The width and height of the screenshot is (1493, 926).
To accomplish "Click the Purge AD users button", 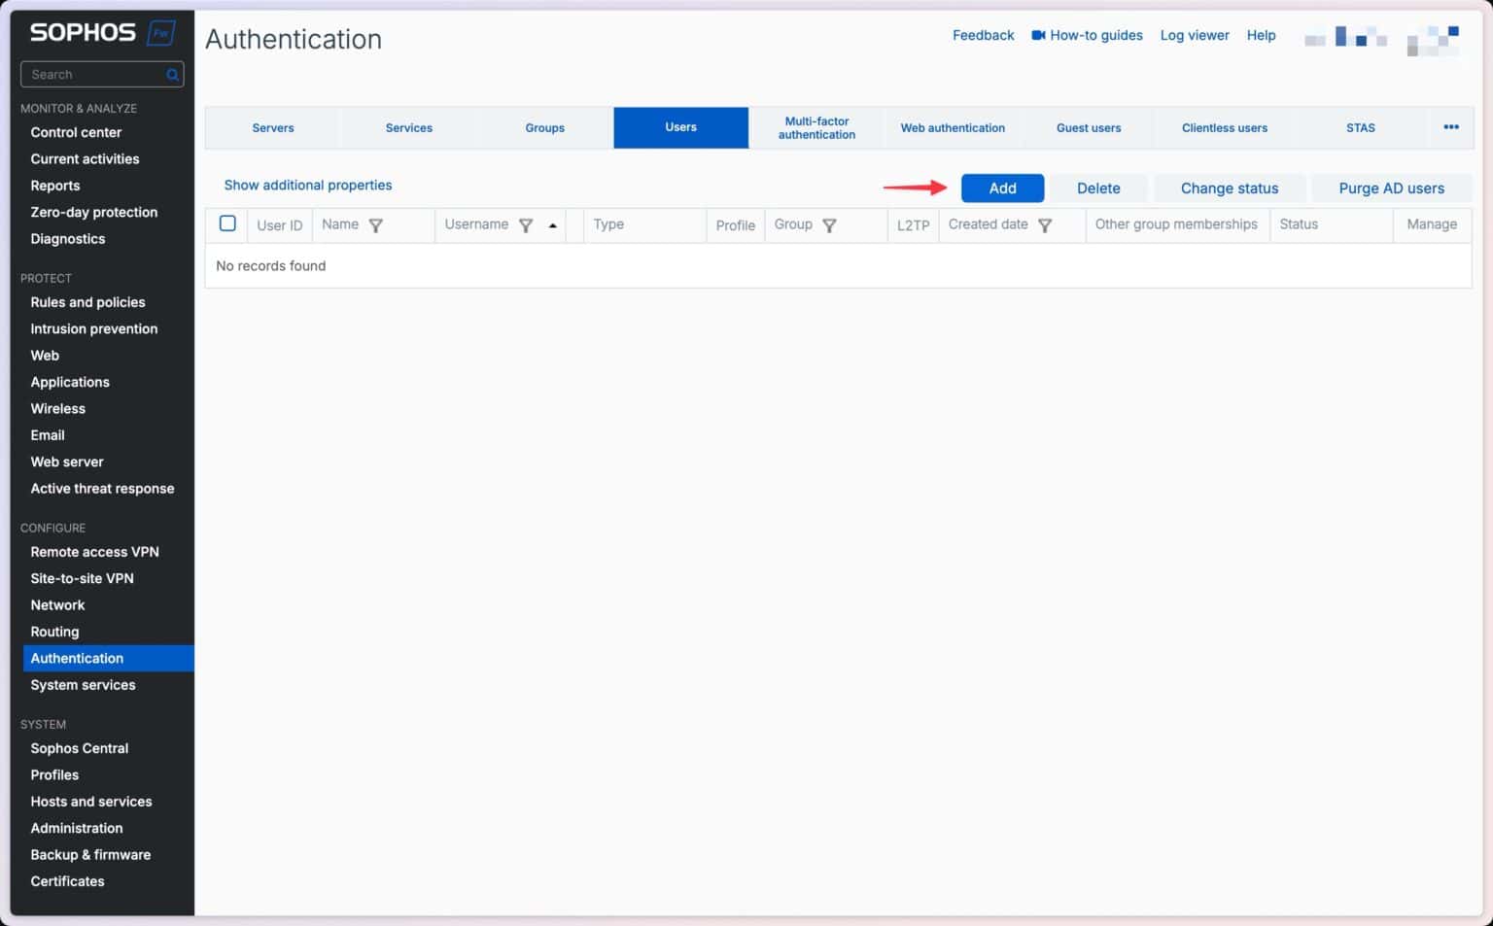I will (1391, 188).
